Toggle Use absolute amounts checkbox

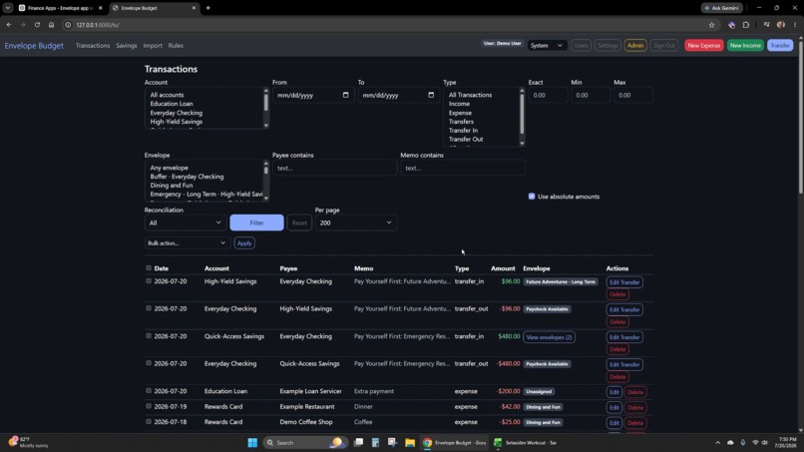532,196
